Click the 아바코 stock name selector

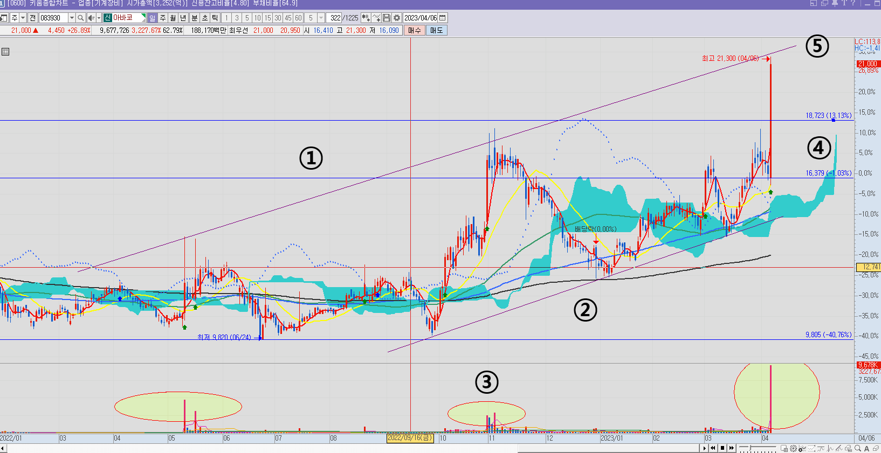tap(125, 18)
